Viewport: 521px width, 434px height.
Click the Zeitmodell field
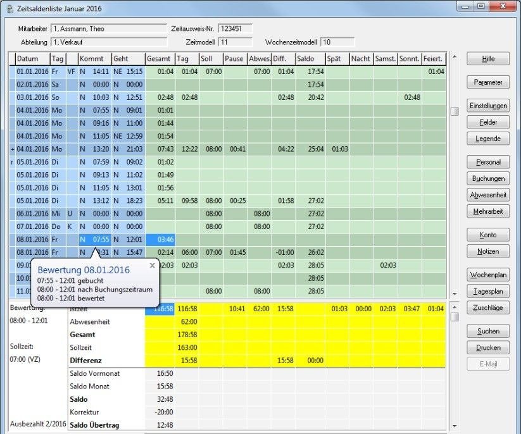pos(235,42)
